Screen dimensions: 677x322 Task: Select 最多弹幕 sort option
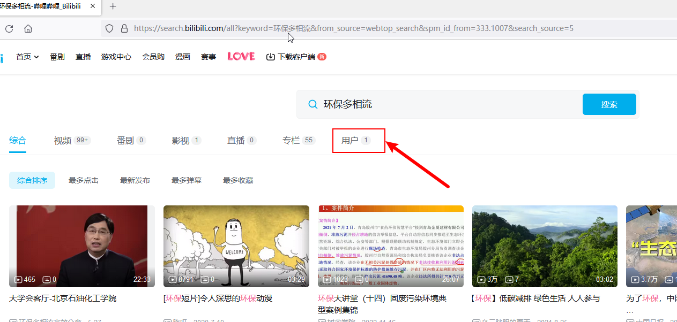coord(187,180)
